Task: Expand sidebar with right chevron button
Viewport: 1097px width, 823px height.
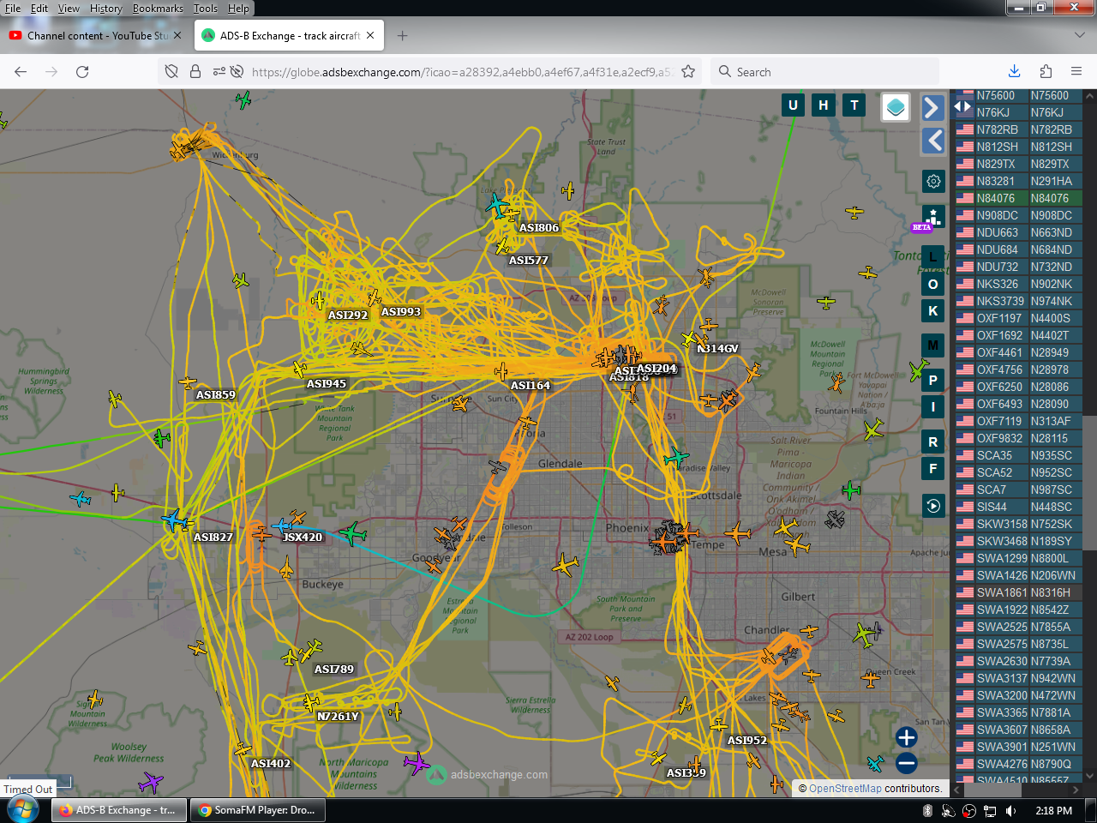Action: pos(933,107)
